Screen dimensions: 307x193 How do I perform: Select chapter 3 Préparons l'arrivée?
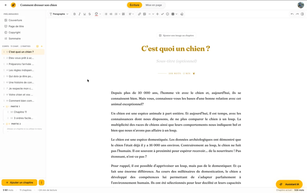pyautogui.click(x=23, y=64)
